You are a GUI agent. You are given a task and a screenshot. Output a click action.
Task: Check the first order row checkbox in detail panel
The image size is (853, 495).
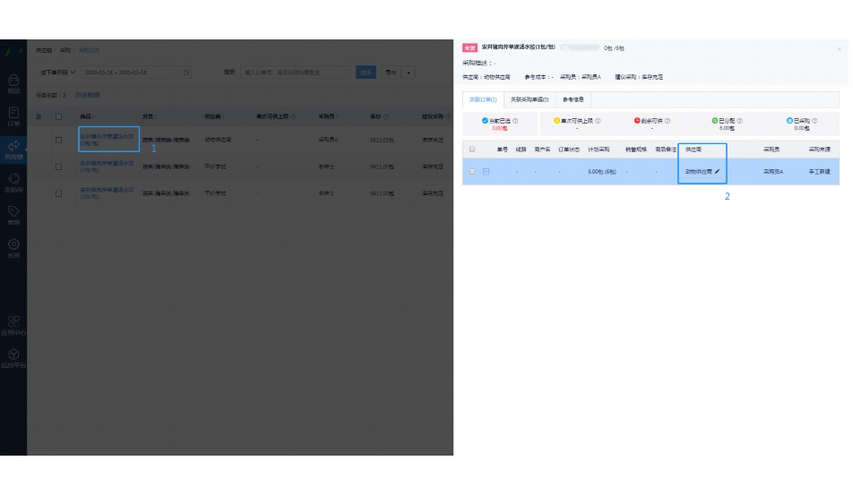(x=472, y=171)
